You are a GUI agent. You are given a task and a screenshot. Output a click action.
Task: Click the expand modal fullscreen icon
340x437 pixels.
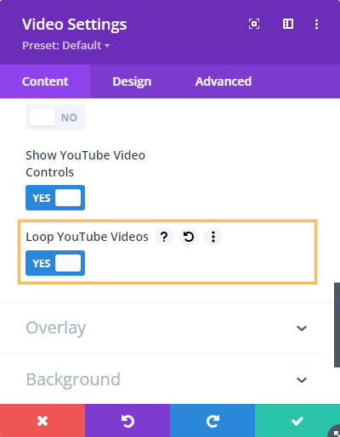(x=254, y=24)
